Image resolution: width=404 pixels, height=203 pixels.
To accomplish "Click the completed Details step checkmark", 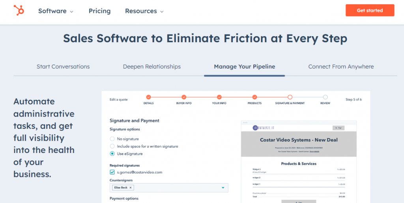I will coord(148,97).
